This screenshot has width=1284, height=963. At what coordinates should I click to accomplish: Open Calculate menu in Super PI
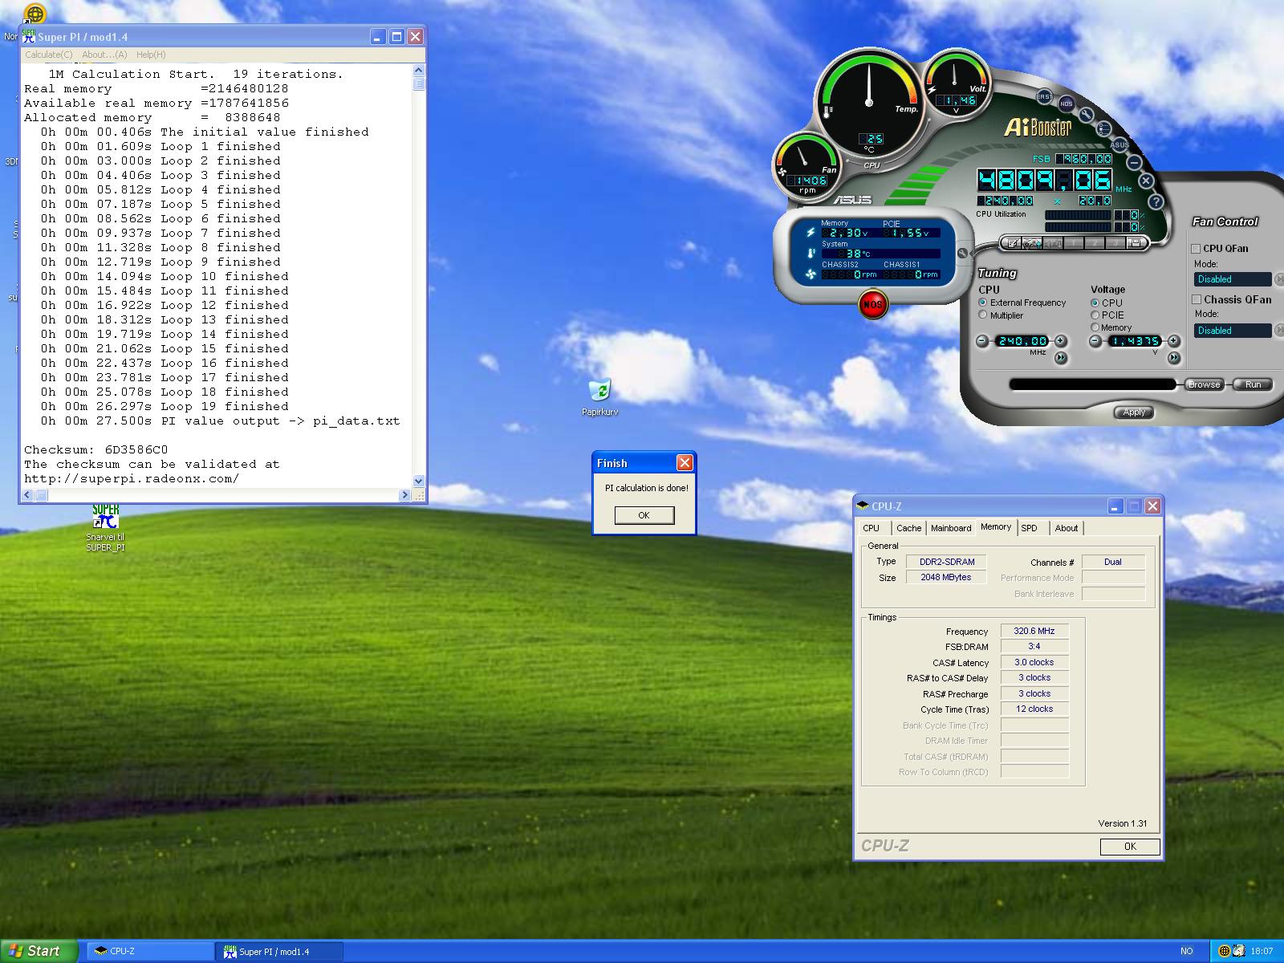click(48, 55)
